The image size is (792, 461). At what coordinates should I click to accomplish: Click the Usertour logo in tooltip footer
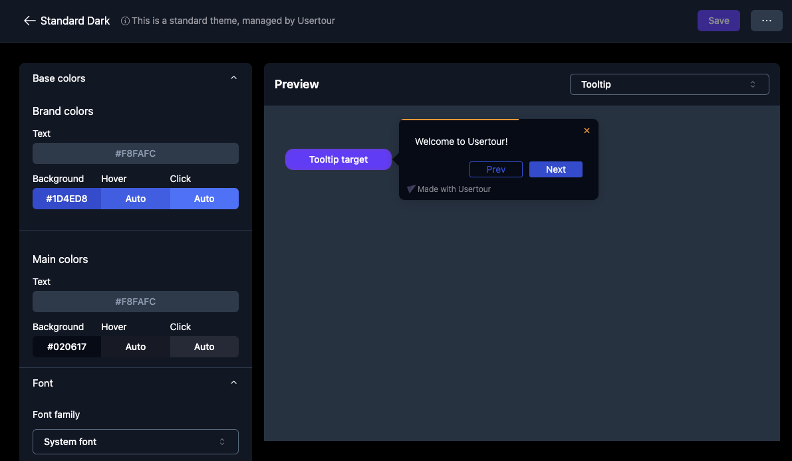click(x=411, y=189)
